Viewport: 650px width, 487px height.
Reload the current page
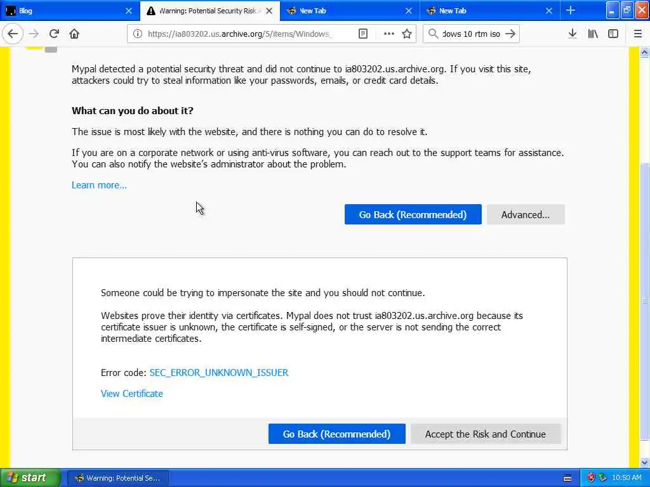[54, 34]
